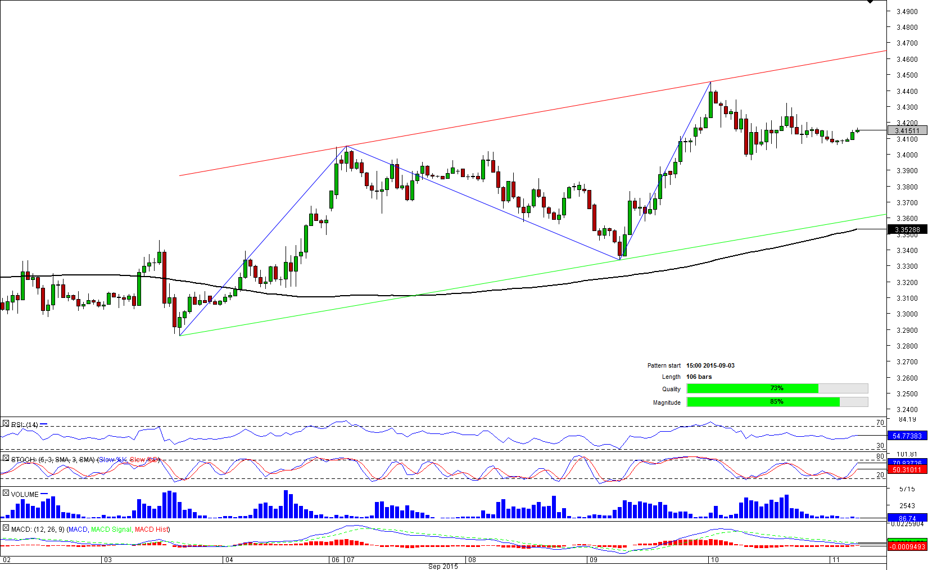Click the Quality label
This screenshot has height=570, width=928.
coord(671,389)
